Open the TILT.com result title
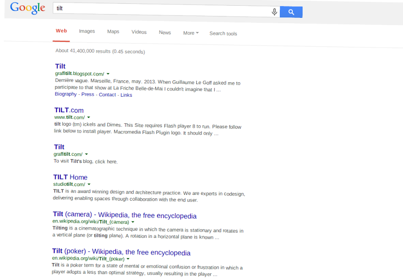This screenshot has width=403, height=279. click(69, 110)
